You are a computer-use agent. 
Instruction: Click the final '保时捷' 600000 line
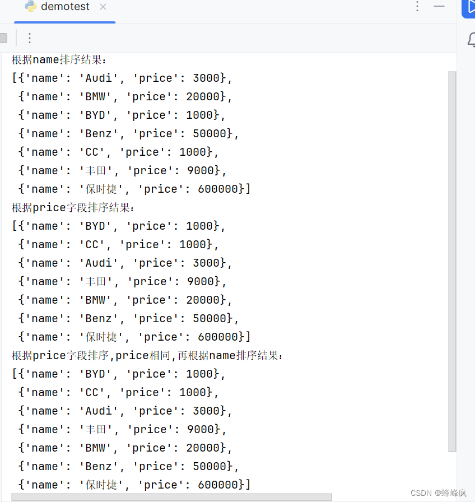[x=134, y=485]
